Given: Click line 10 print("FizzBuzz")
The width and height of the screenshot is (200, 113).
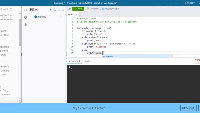Looking at the screenshot, I should click(x=98, y=47).
